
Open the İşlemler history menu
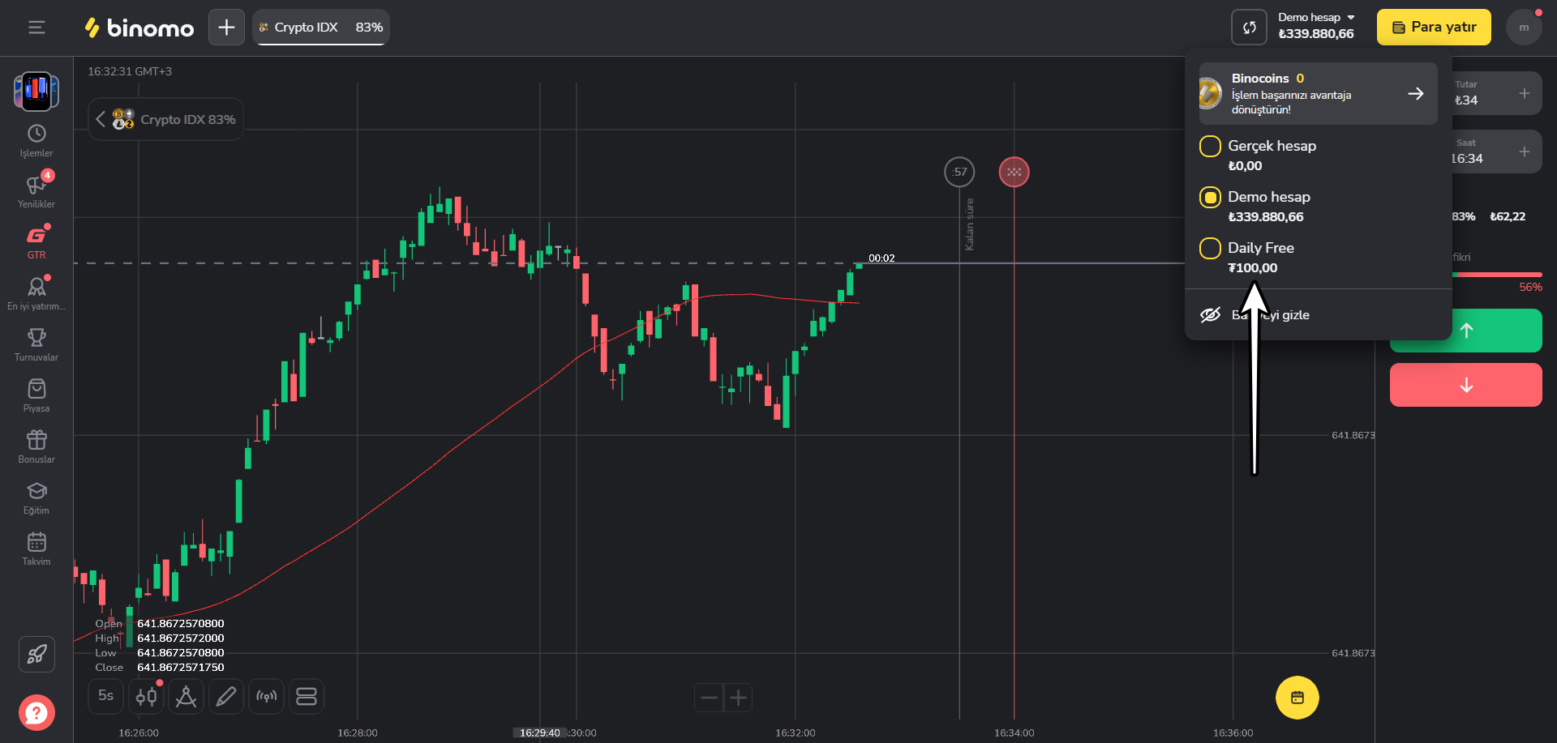[36, 140]
